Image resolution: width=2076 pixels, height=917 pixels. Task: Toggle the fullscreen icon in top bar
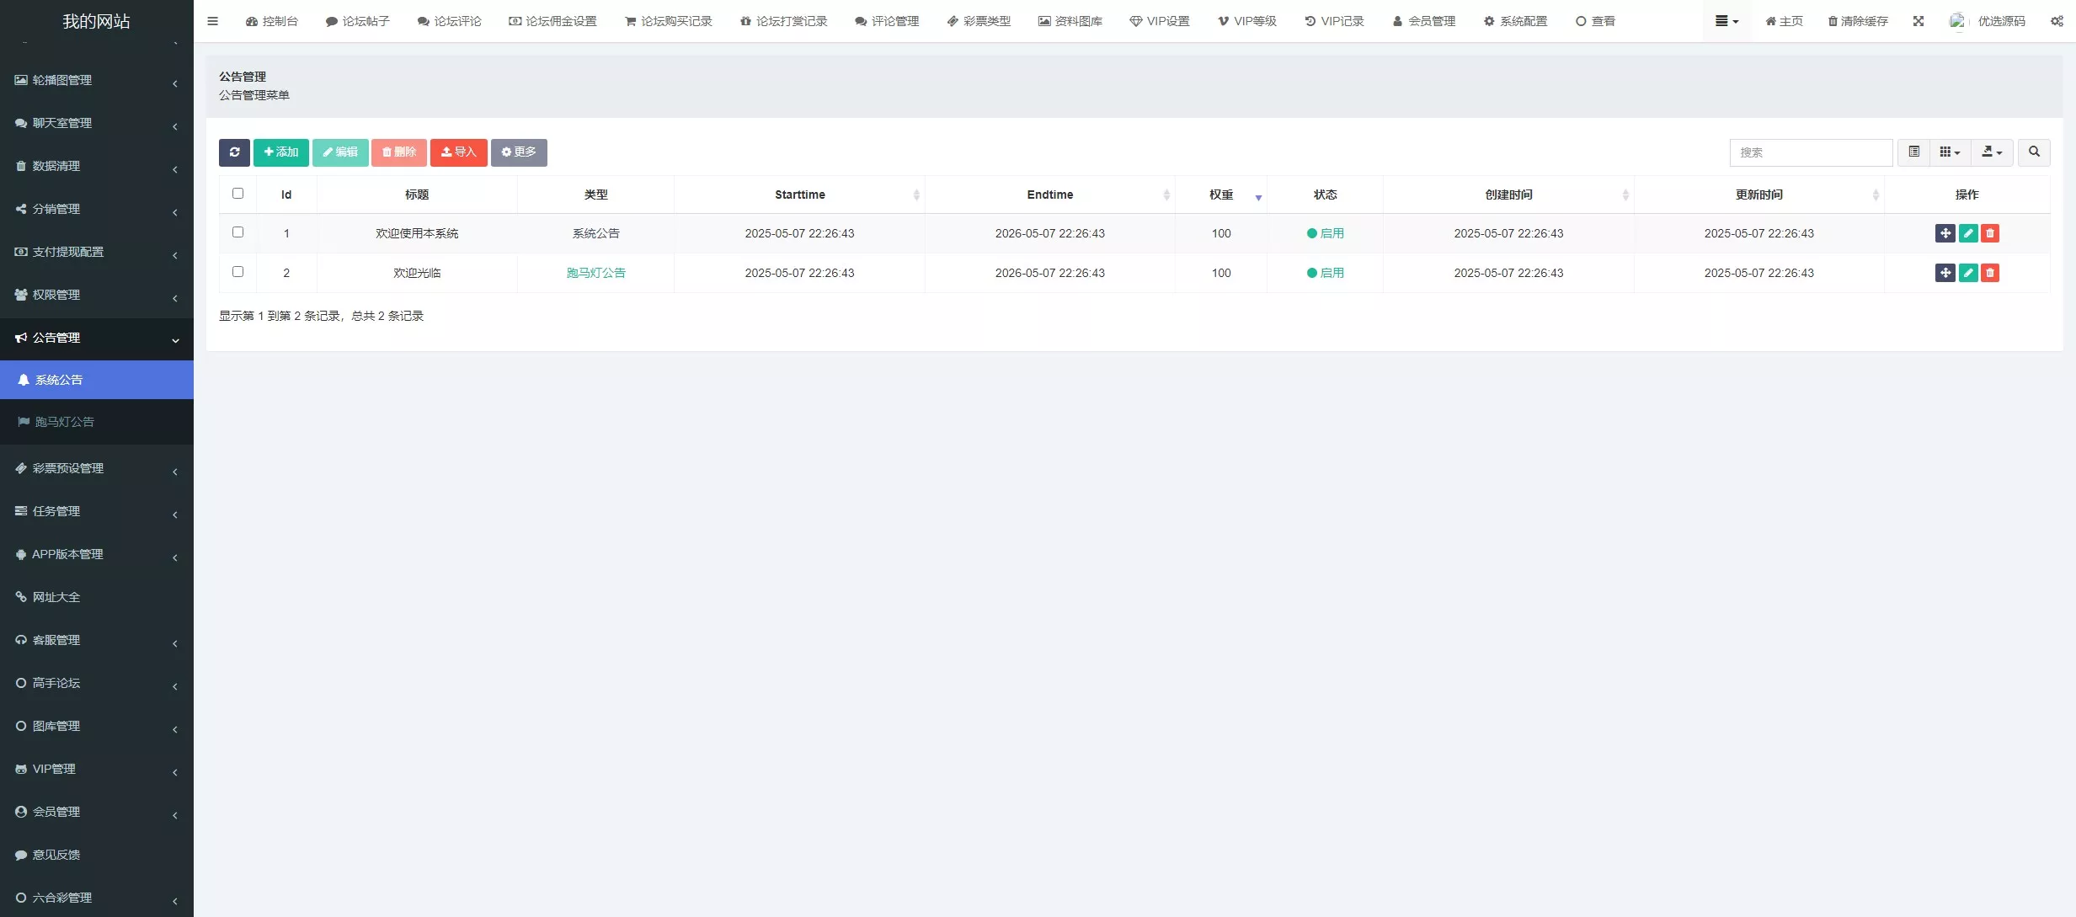(1919, 21)
